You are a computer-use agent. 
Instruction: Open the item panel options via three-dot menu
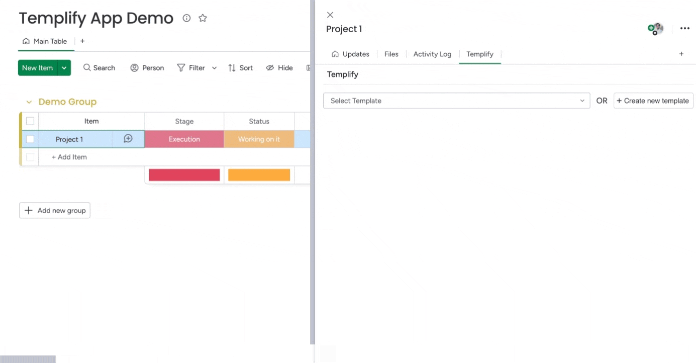pyautogui.click(x=684, y=28)
